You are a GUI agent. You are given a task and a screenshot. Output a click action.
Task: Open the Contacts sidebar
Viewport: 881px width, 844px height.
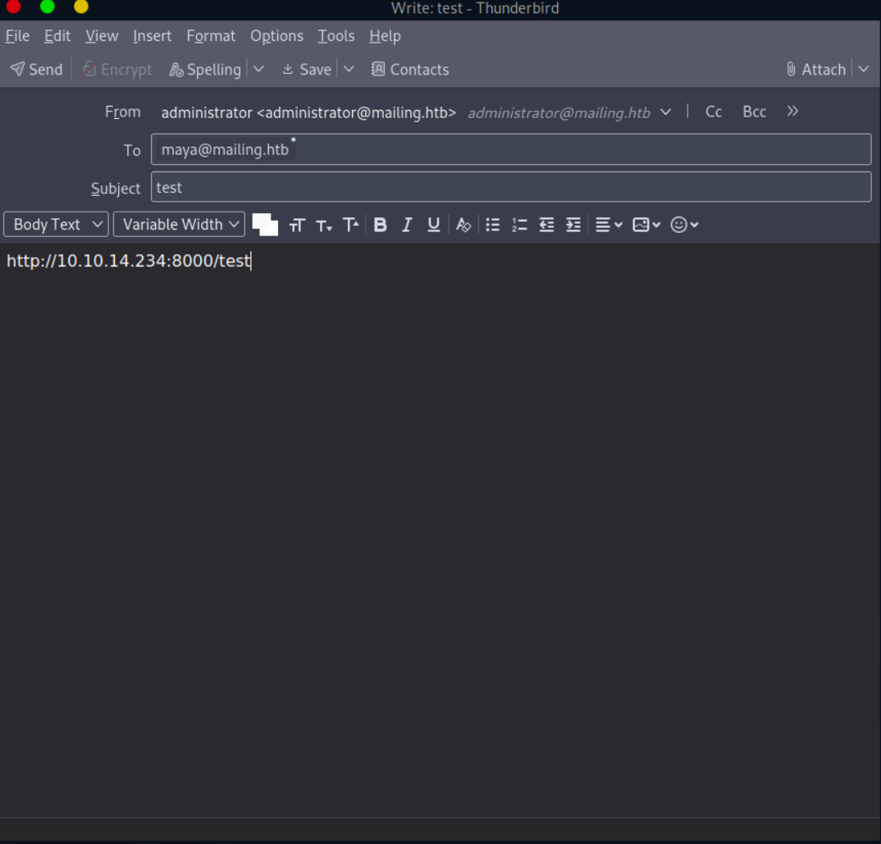click(409, 70)
